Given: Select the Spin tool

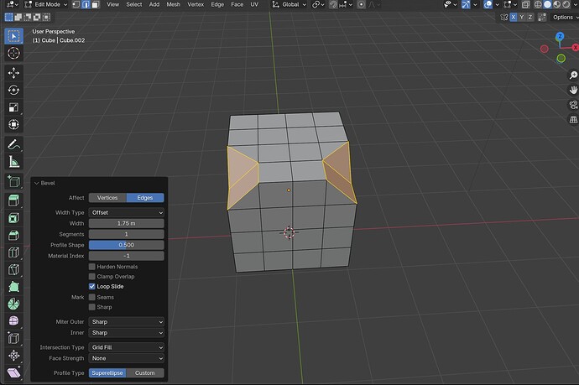Looking at the screenshot, I should point(13,304).
